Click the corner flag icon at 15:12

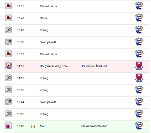click(9, 54)
